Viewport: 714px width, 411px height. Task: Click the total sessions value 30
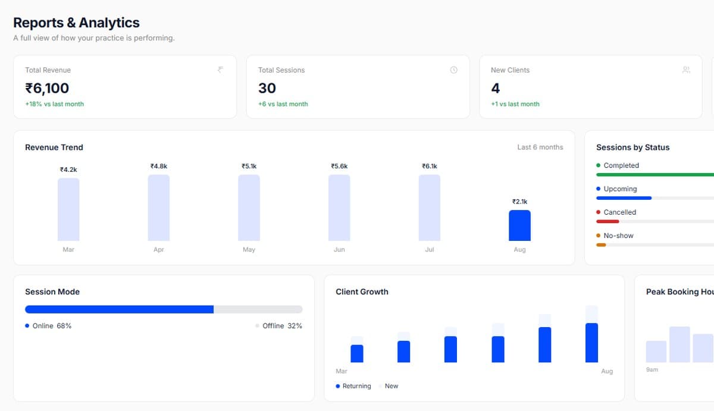pos(267,88)
